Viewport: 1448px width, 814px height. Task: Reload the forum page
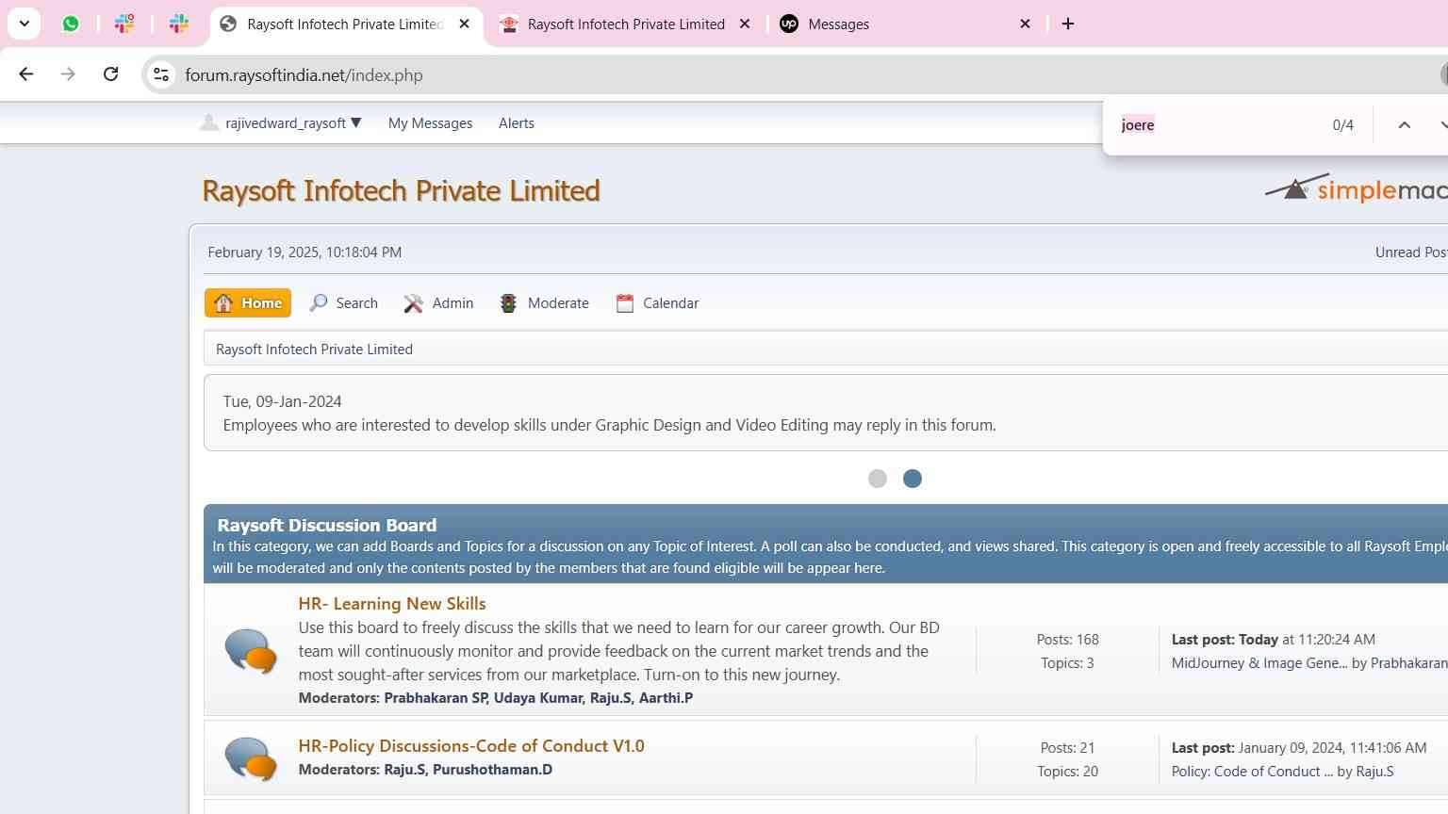coord(110,74)
